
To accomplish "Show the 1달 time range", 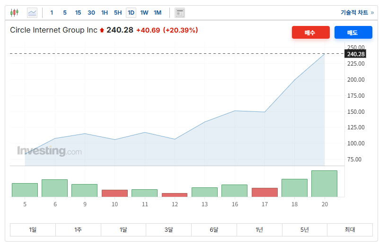I will [123, 229].
